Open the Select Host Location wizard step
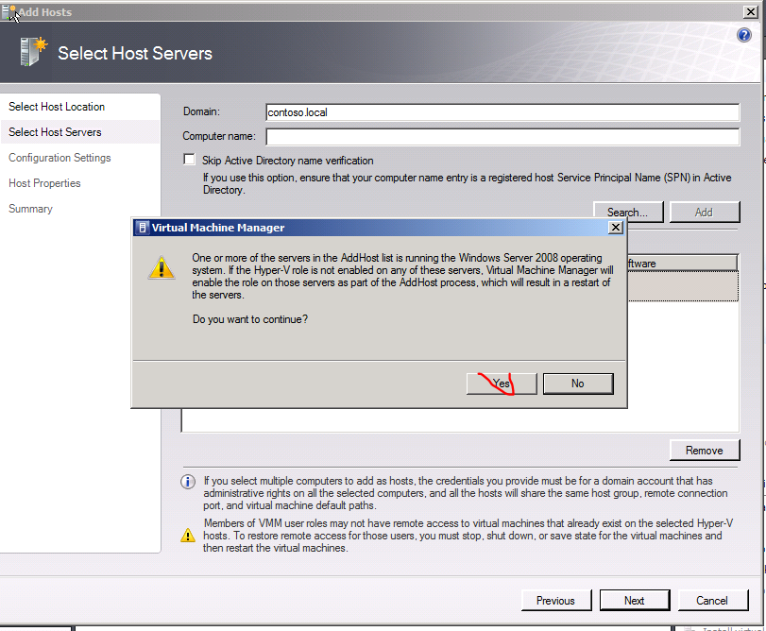This screenshot has width=766, height=631. point(57,107)
